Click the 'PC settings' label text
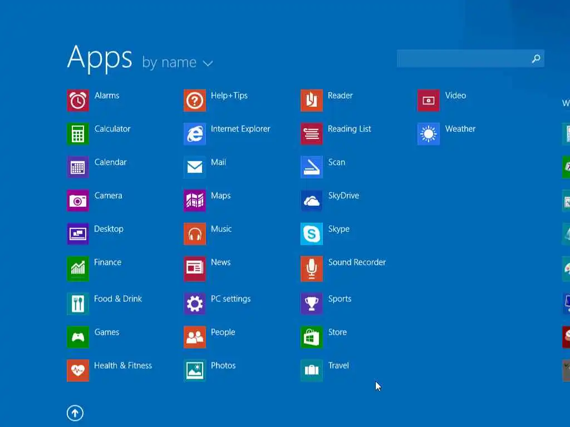The width and height of the screenshot is (570, 427). pyautogui.click(x=231, y=299)
